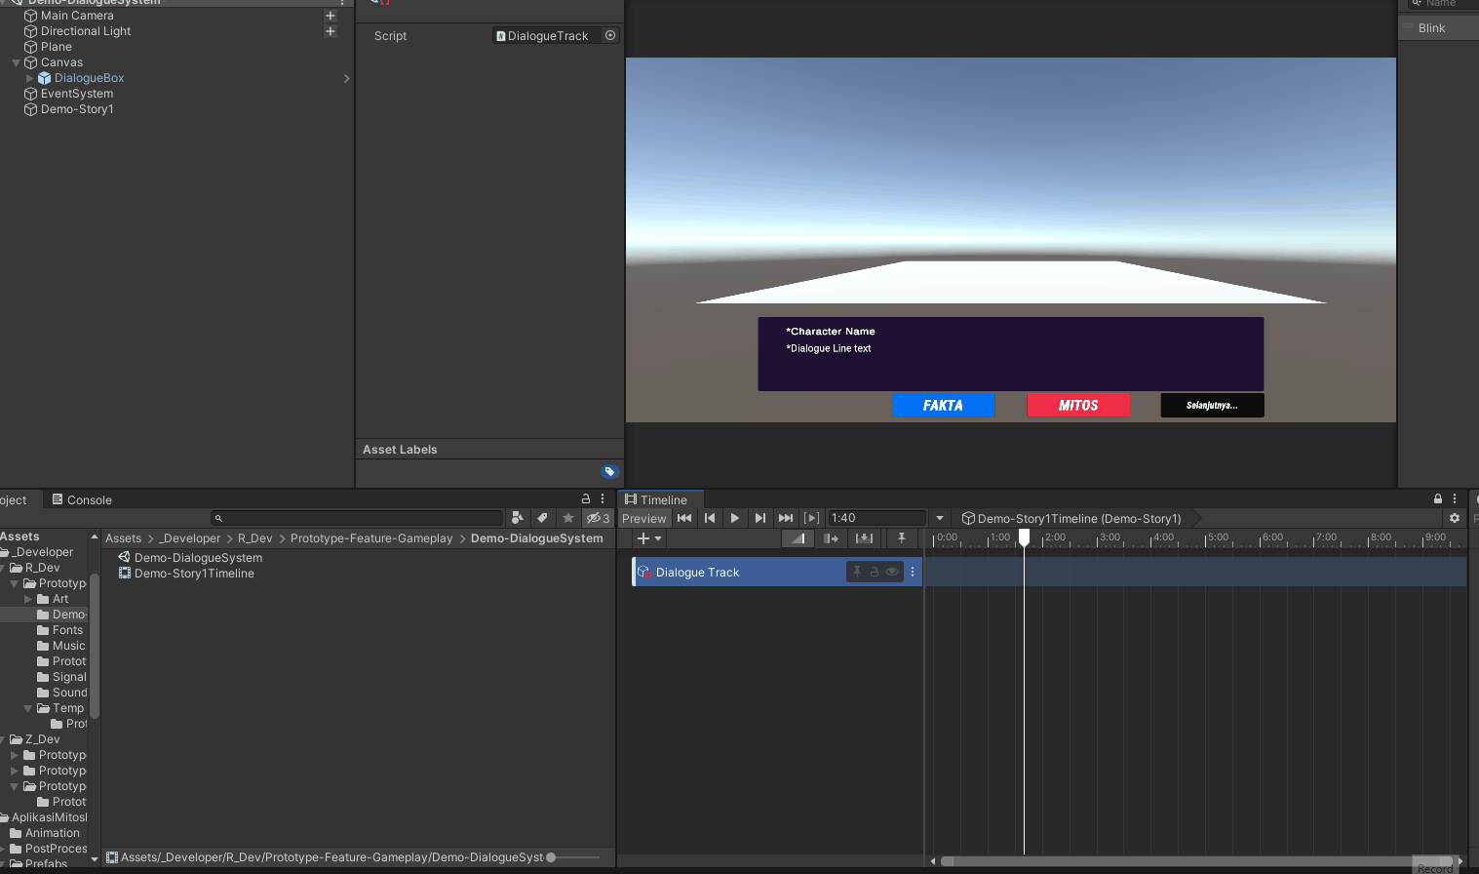The width and height of the screenshot is (1479, 874).
Task: Toggle the lock on Dialogue Track
Action: tap(875, 573)
